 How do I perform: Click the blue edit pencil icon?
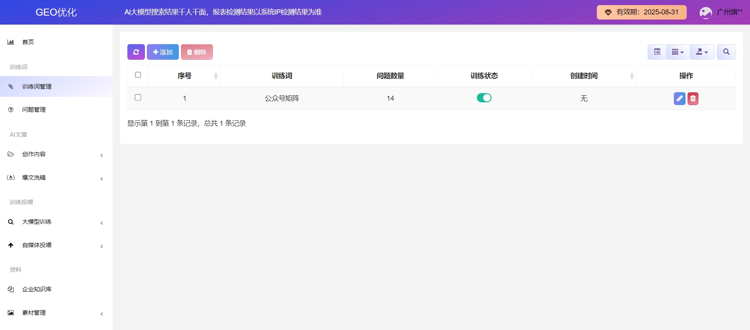(x=680, y=98)
